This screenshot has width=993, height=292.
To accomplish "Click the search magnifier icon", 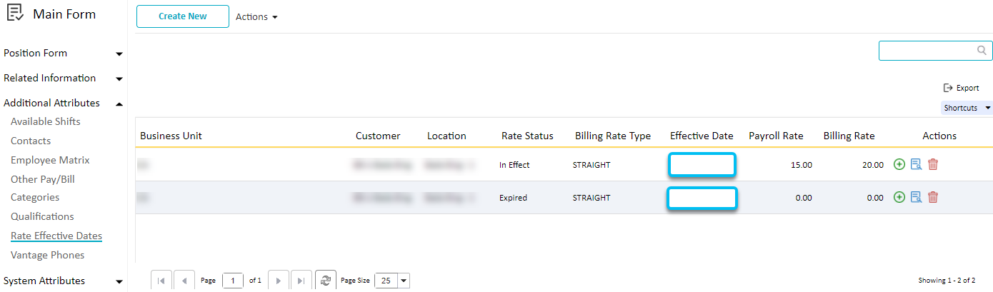I will tap(982, 51).
